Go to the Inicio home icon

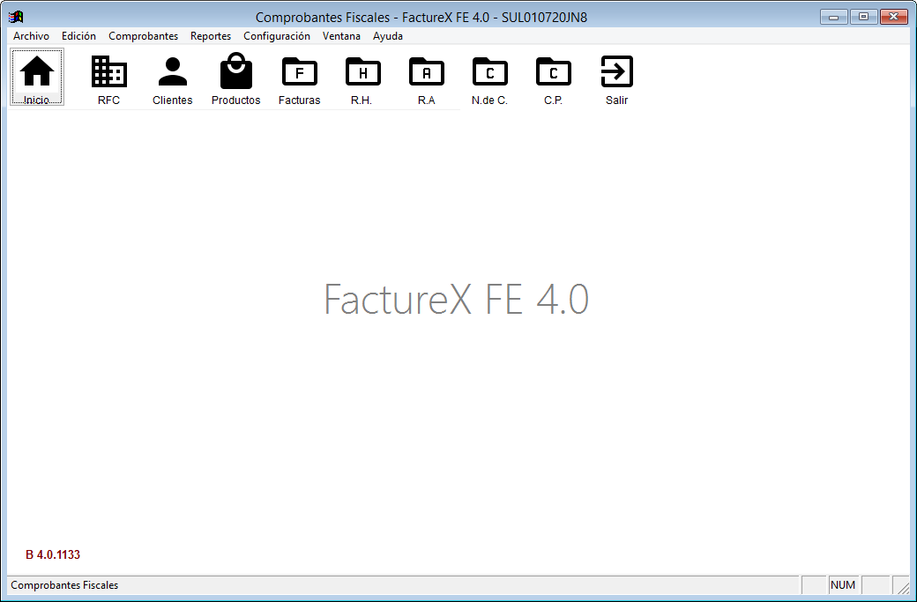37,78
